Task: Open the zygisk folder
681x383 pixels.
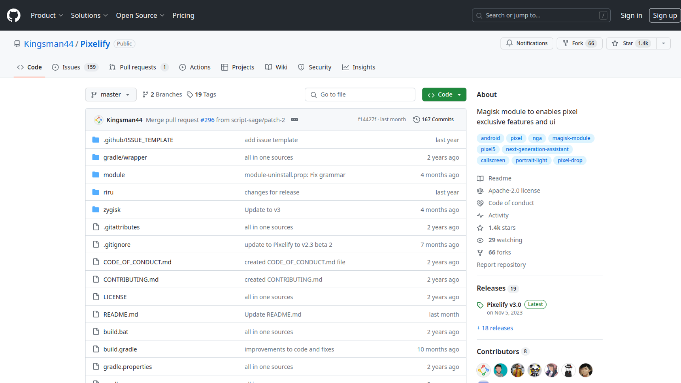Action: (x=112, y=210)
